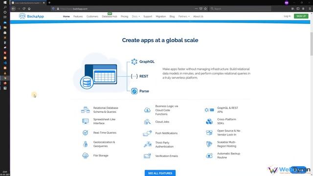Click the browser Home button
313x176 pixels.
point(29,9)
